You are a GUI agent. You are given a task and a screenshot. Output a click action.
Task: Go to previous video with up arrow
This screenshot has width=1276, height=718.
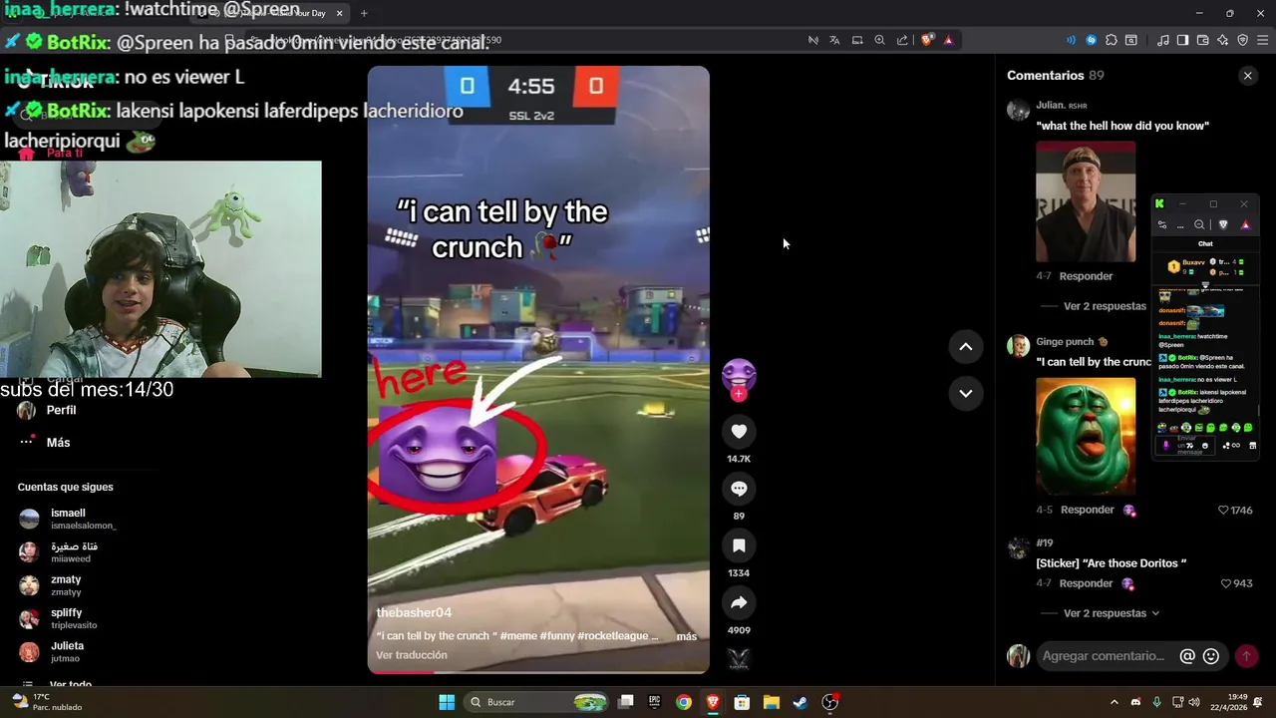[x=965, y=346]
